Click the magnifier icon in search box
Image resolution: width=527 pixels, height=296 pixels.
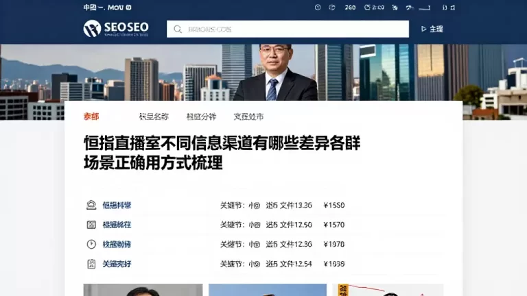tap(178, 29)
